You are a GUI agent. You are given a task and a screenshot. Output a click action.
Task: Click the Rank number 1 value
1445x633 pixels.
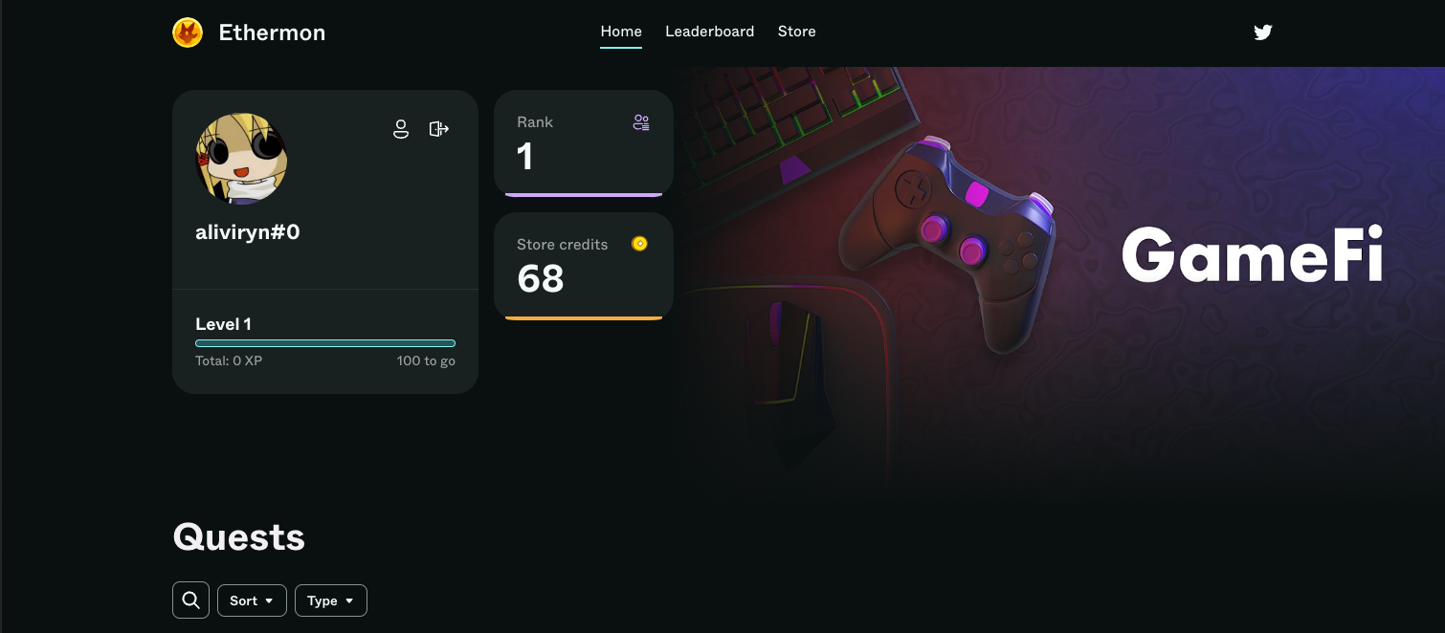(x=524, y=157)
